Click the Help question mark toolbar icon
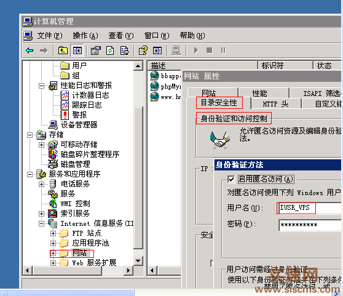This screenshot has height=296, width=343. tap(143, 50)
